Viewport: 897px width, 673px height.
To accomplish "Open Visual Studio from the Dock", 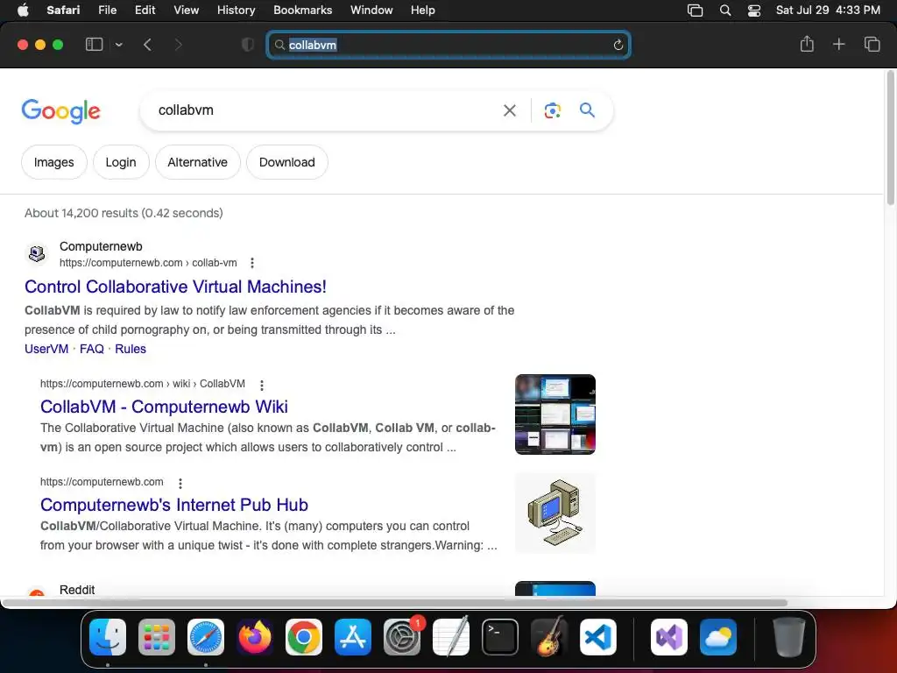I will pyautogui.click(x=669, y=637).
